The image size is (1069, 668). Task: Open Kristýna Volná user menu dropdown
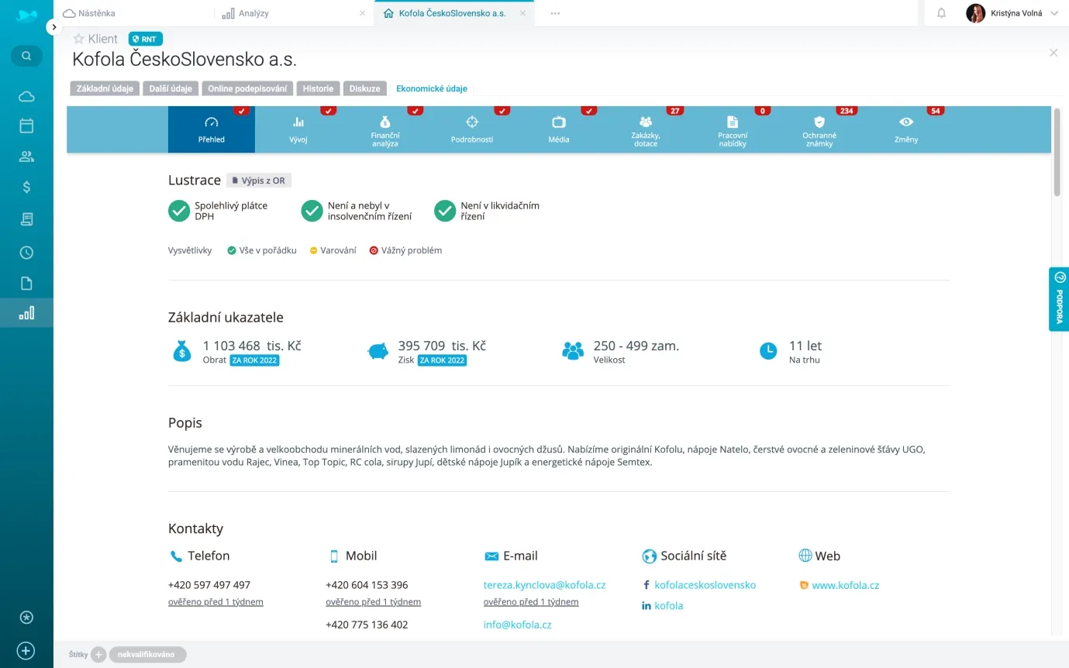1053,13
